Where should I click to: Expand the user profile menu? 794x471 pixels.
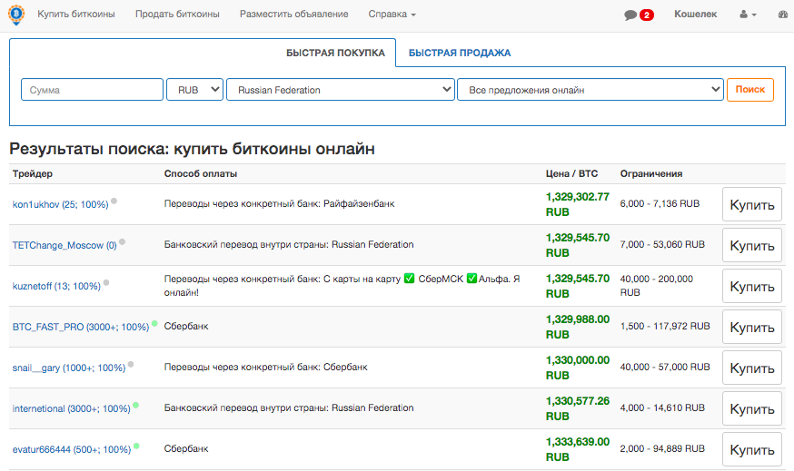(x=748, y=15)
